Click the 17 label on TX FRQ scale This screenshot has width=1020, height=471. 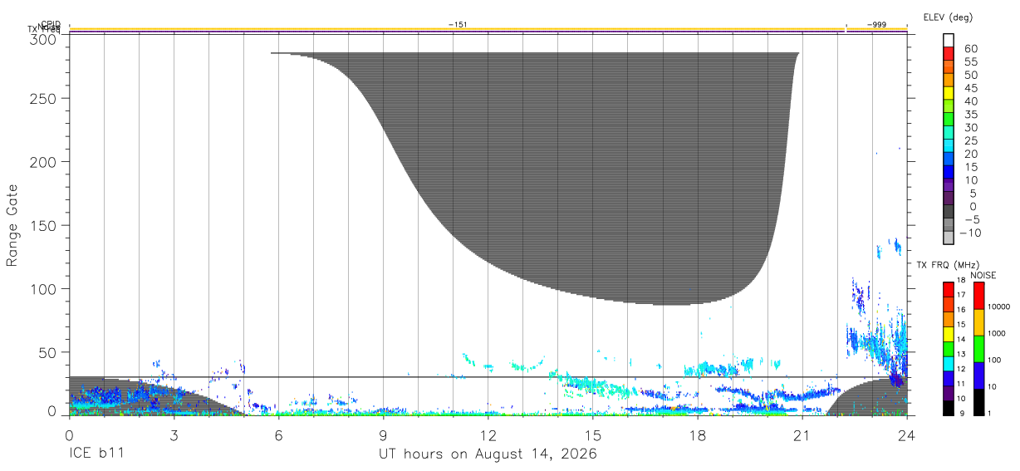click(x=962, y=295)
